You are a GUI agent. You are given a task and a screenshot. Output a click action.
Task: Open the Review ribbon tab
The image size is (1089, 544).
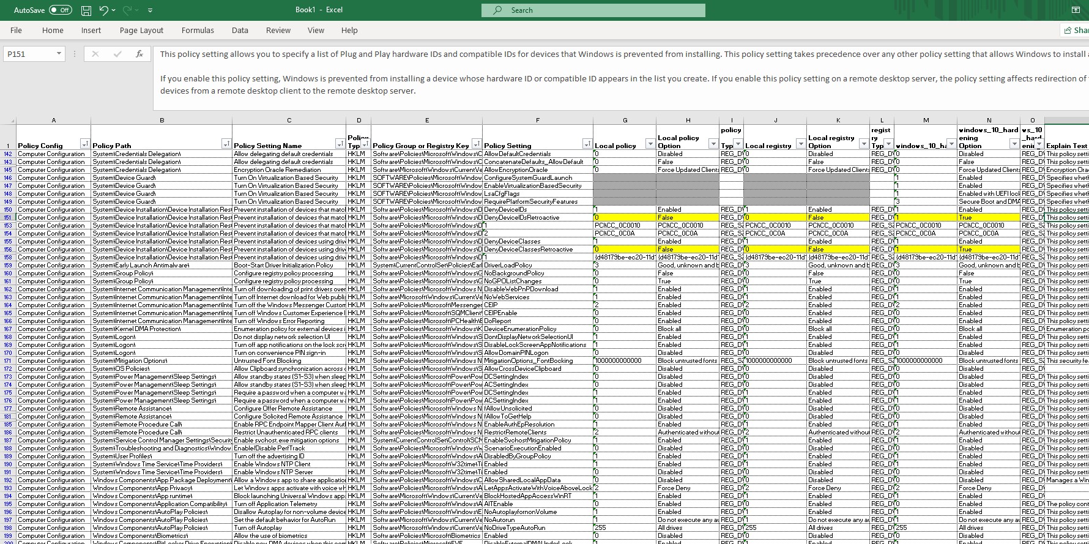tap(278, 30)
